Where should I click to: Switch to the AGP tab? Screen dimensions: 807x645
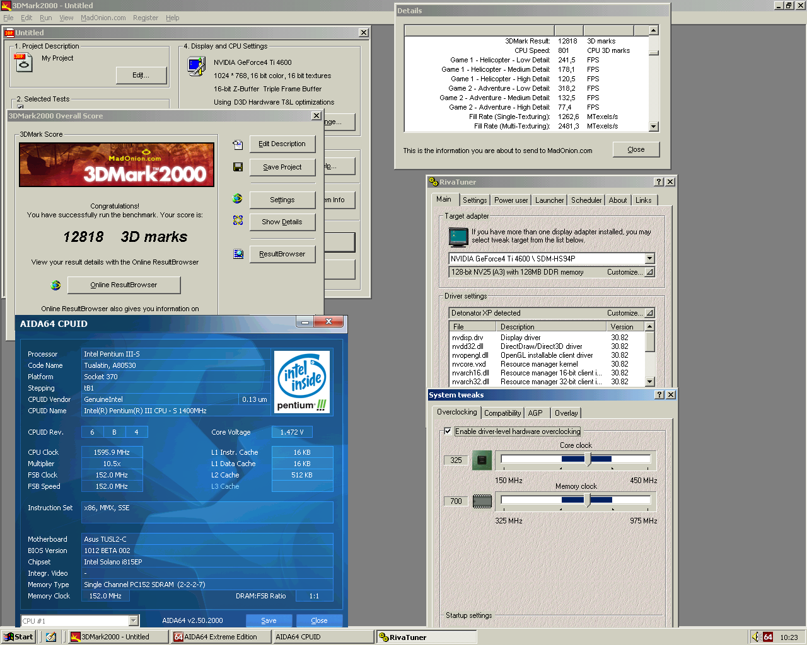coord(535,413)
